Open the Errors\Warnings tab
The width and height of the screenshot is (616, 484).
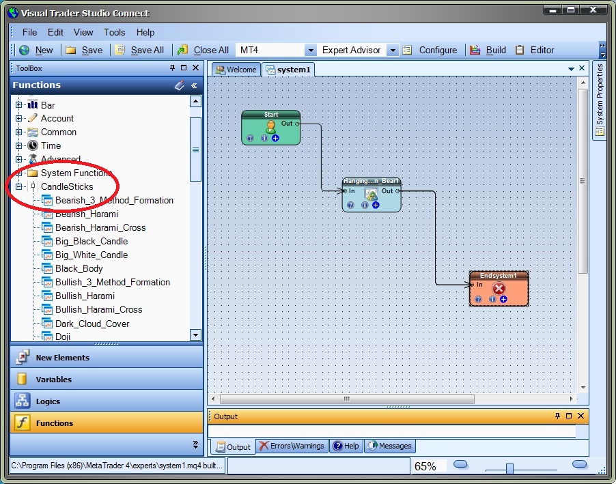click(x=292, y=446)
